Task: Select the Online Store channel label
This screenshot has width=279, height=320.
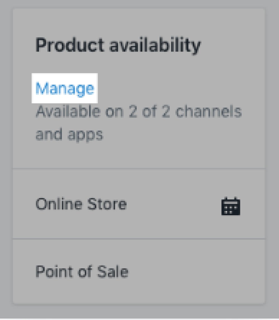Action: (x=81, y=204)
